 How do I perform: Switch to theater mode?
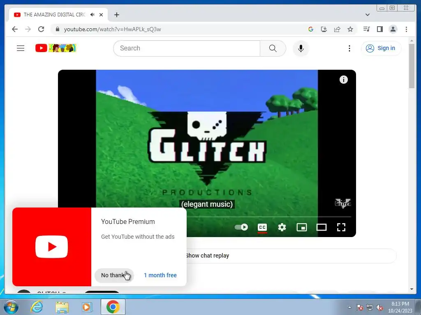coord(322,227)
